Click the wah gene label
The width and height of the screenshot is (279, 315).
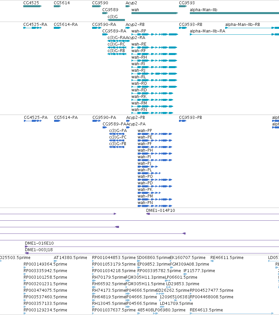pyautogui.click(x=135, y=10)
